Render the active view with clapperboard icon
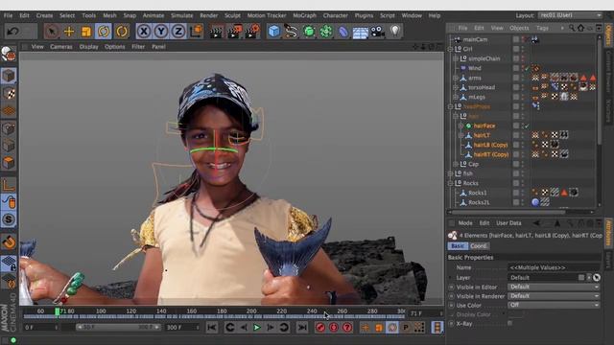 pyautogui.click(x=216, y=32)
